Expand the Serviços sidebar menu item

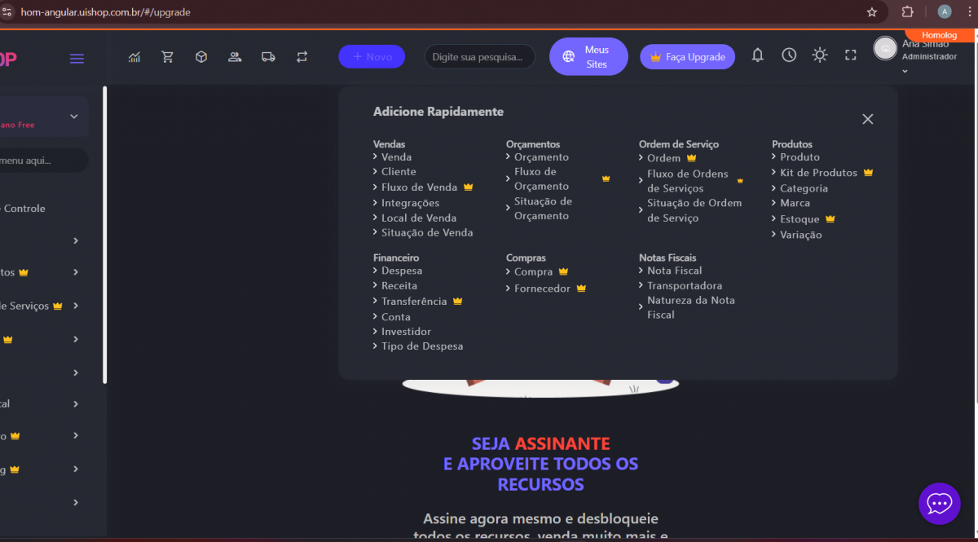click(x=76, y=306)
